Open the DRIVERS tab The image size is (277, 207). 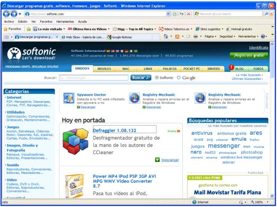tap(213, 69)
